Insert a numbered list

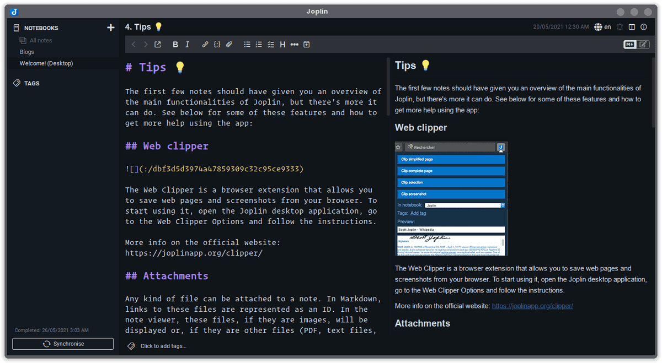[259, 45]
